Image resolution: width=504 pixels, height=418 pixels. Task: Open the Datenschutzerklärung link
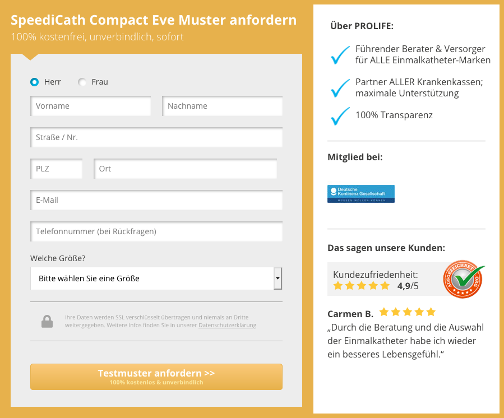pos(227,325)
